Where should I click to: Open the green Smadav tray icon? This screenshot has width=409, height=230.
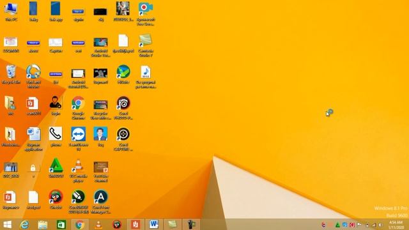(337, 225)
